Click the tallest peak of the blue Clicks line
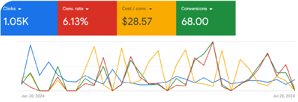 [x=30, y=45]
